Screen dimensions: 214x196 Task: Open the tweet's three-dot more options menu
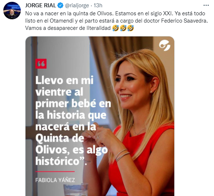(x=206, y=5)
